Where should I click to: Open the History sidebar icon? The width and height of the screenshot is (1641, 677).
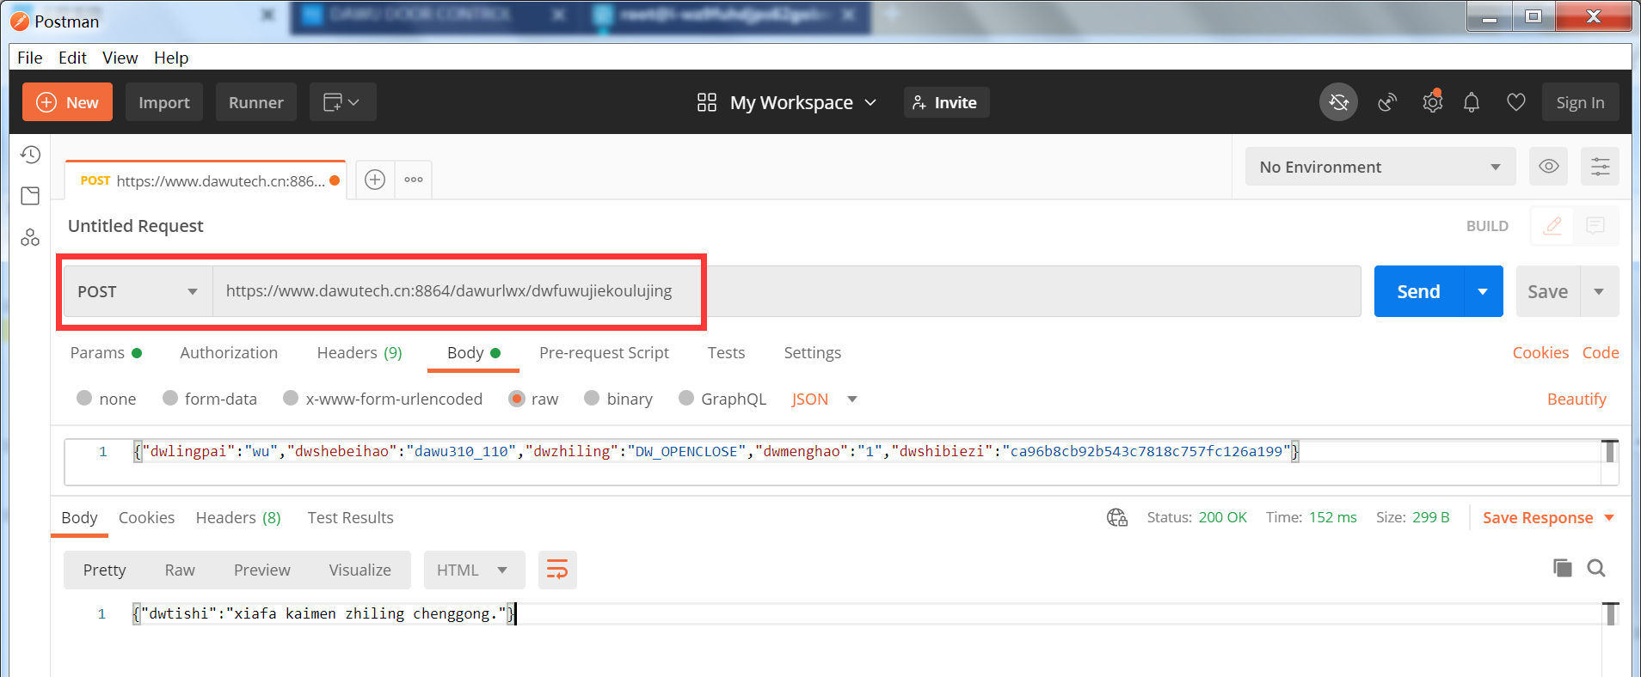[x=30, y=155]
